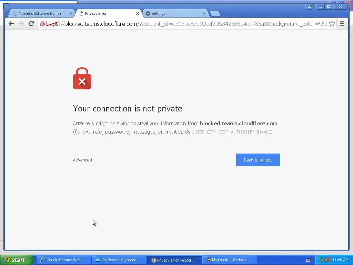
Task: Open Chrome hamburger menu
Action: [342, 24]
